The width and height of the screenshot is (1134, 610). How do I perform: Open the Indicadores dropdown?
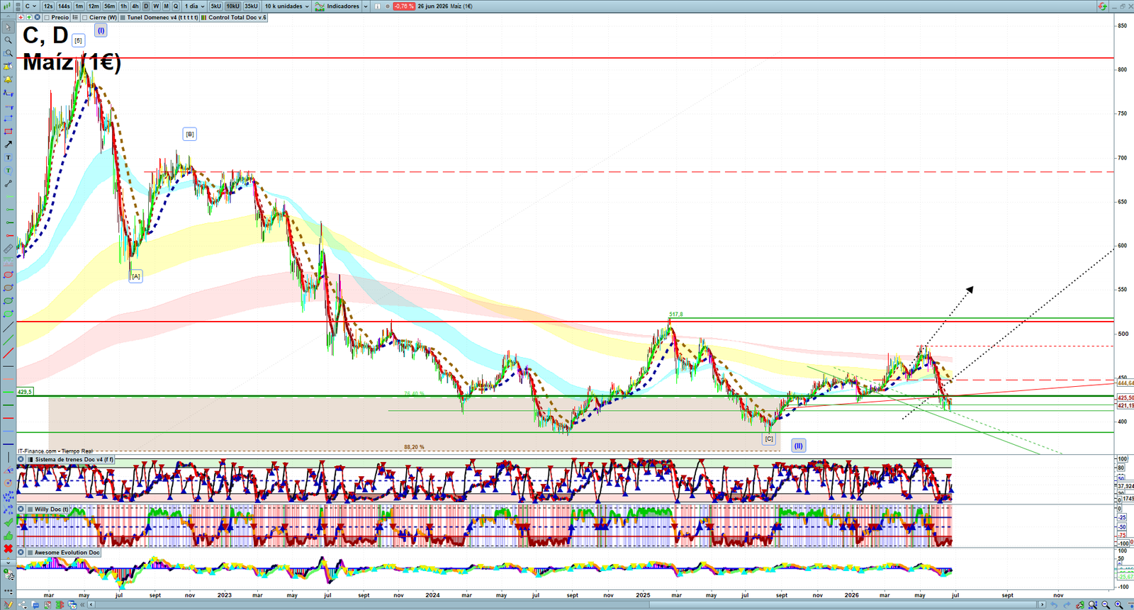[x=343, y=6]
